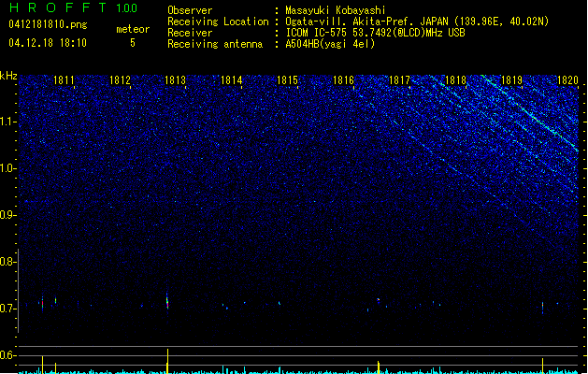Image resolution: width=588 pixels, height=374 pixels.
Task: Click the 1811 time marker
Action: (x=64, y=80)
